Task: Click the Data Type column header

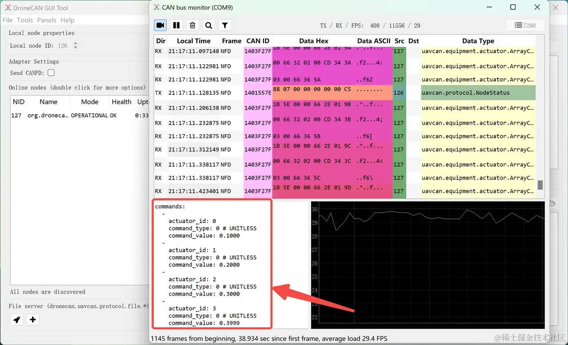Action: click(x=478, y=41)
